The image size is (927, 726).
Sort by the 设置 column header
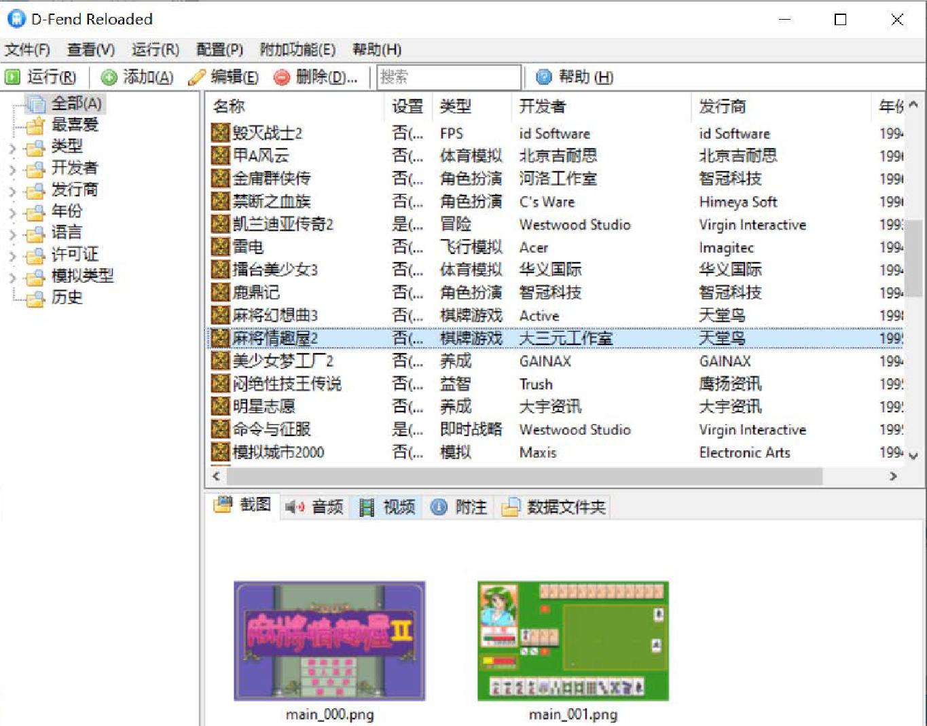point(408,107)
